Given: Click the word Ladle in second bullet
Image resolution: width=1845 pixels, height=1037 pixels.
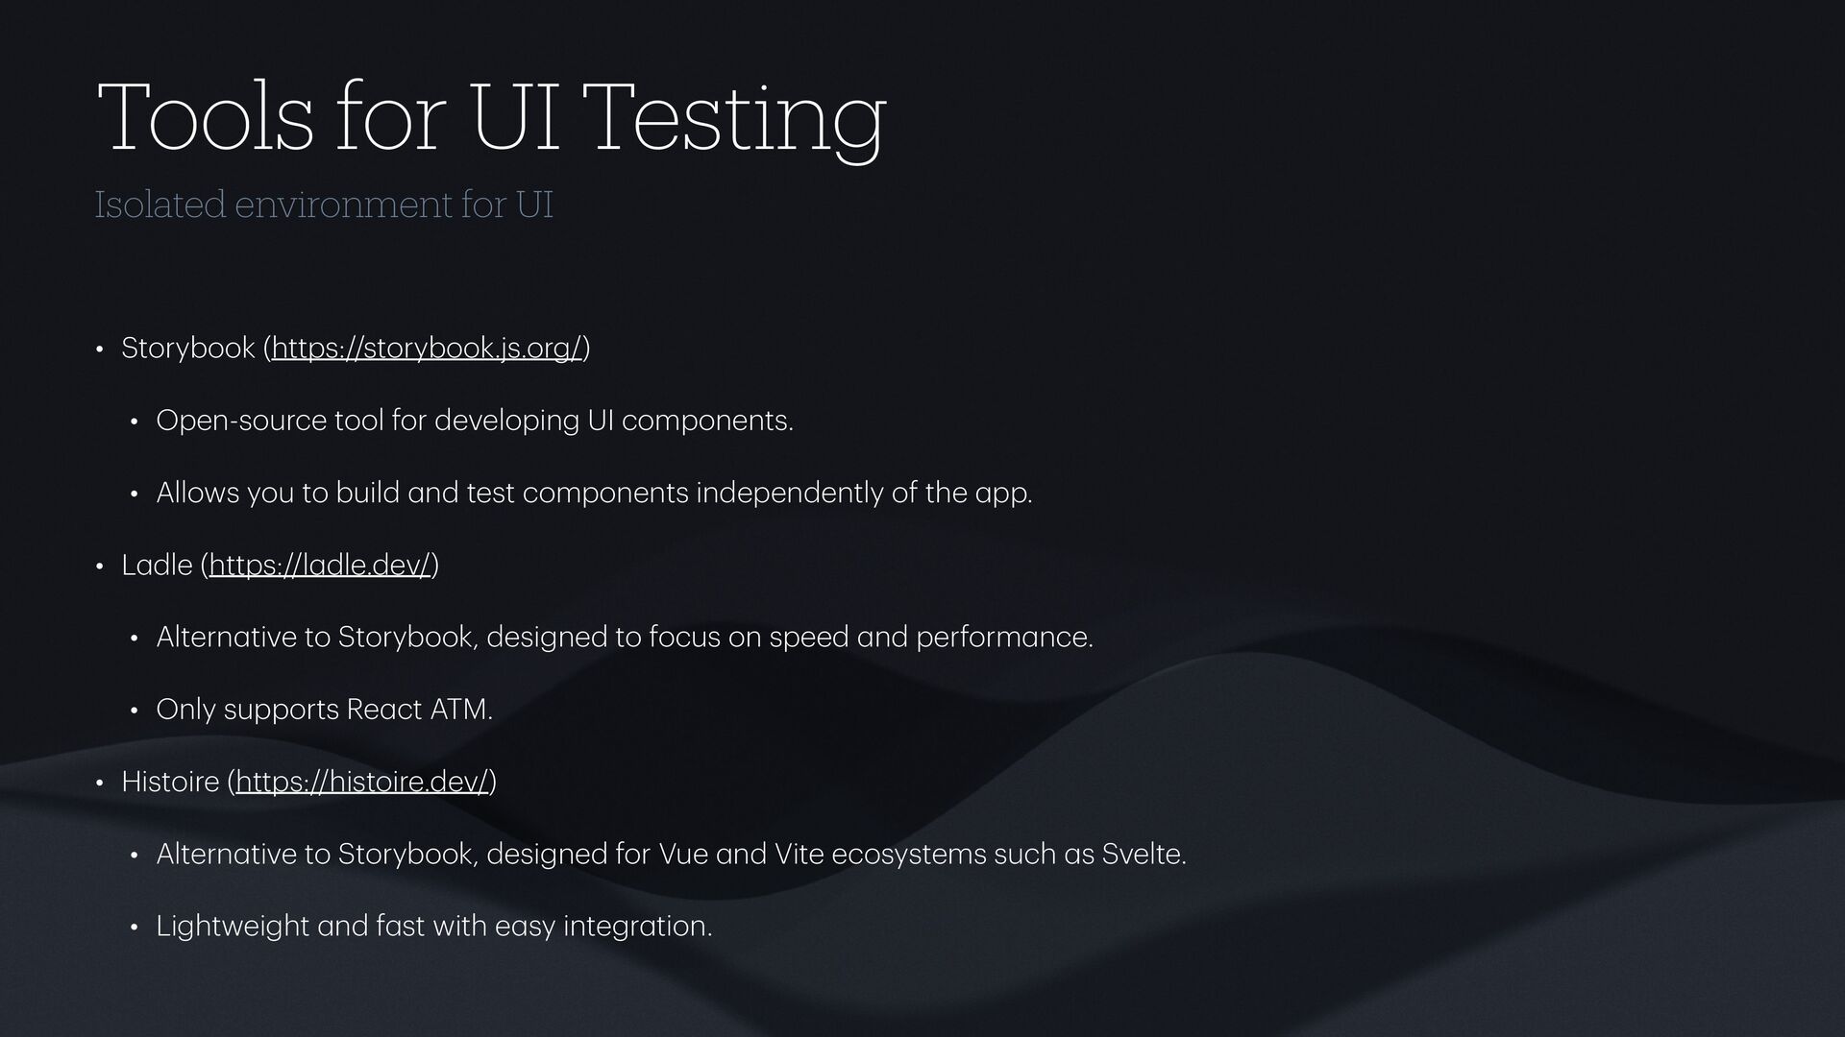Looking at the screenshot, I should 157,566.
